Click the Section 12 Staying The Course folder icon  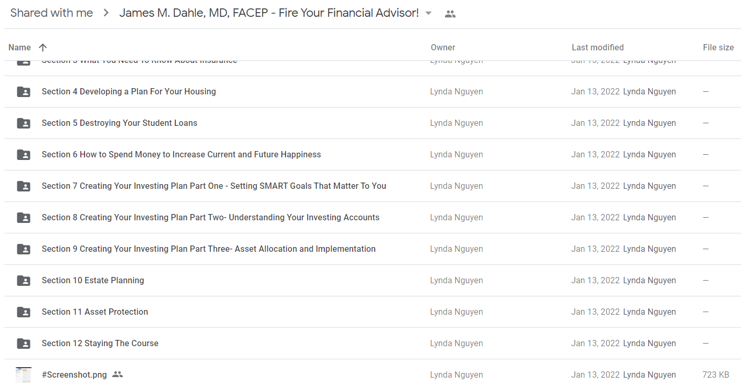24,344
